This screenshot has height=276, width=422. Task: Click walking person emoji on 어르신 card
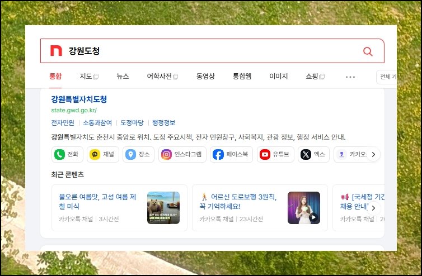click(x=204, y=197)
